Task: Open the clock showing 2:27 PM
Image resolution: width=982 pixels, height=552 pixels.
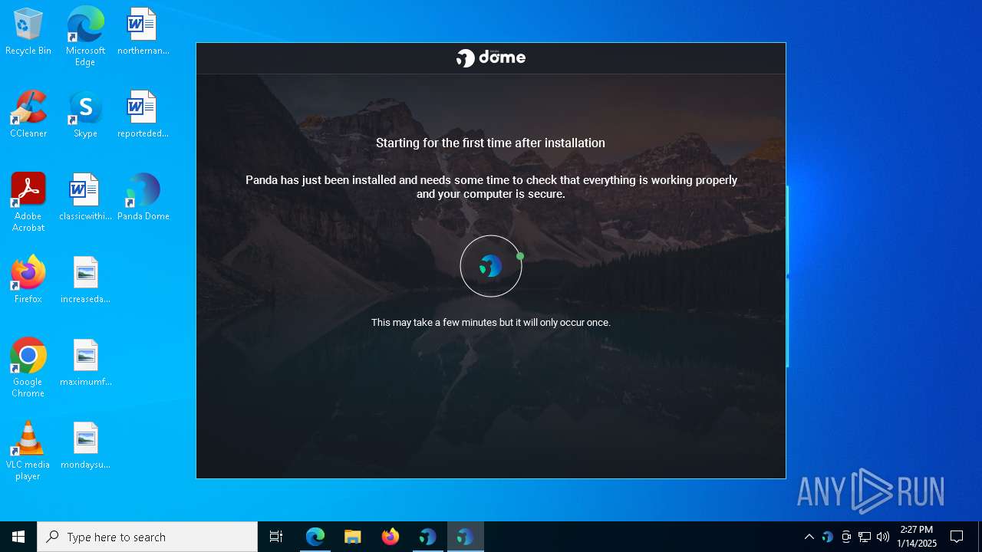Action: click(917, 537)
